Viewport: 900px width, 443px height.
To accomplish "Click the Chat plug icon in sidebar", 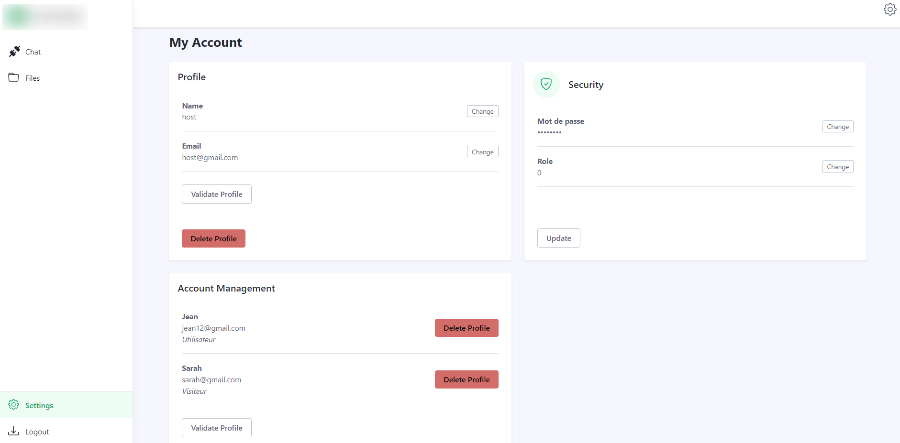I will 14,52.
